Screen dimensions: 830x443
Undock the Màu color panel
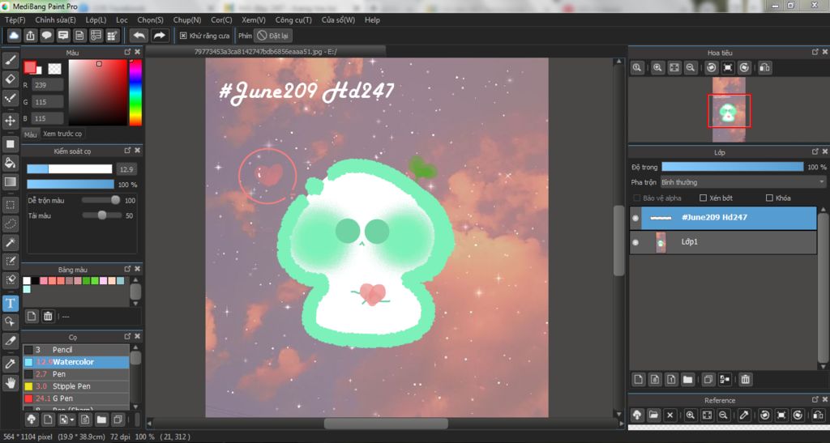click(x=127, y=52)
